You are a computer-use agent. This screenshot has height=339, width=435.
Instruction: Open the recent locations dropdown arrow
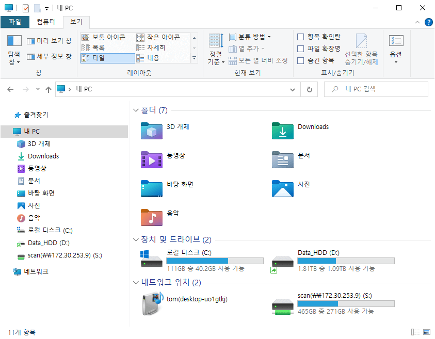tap(38, 89)
